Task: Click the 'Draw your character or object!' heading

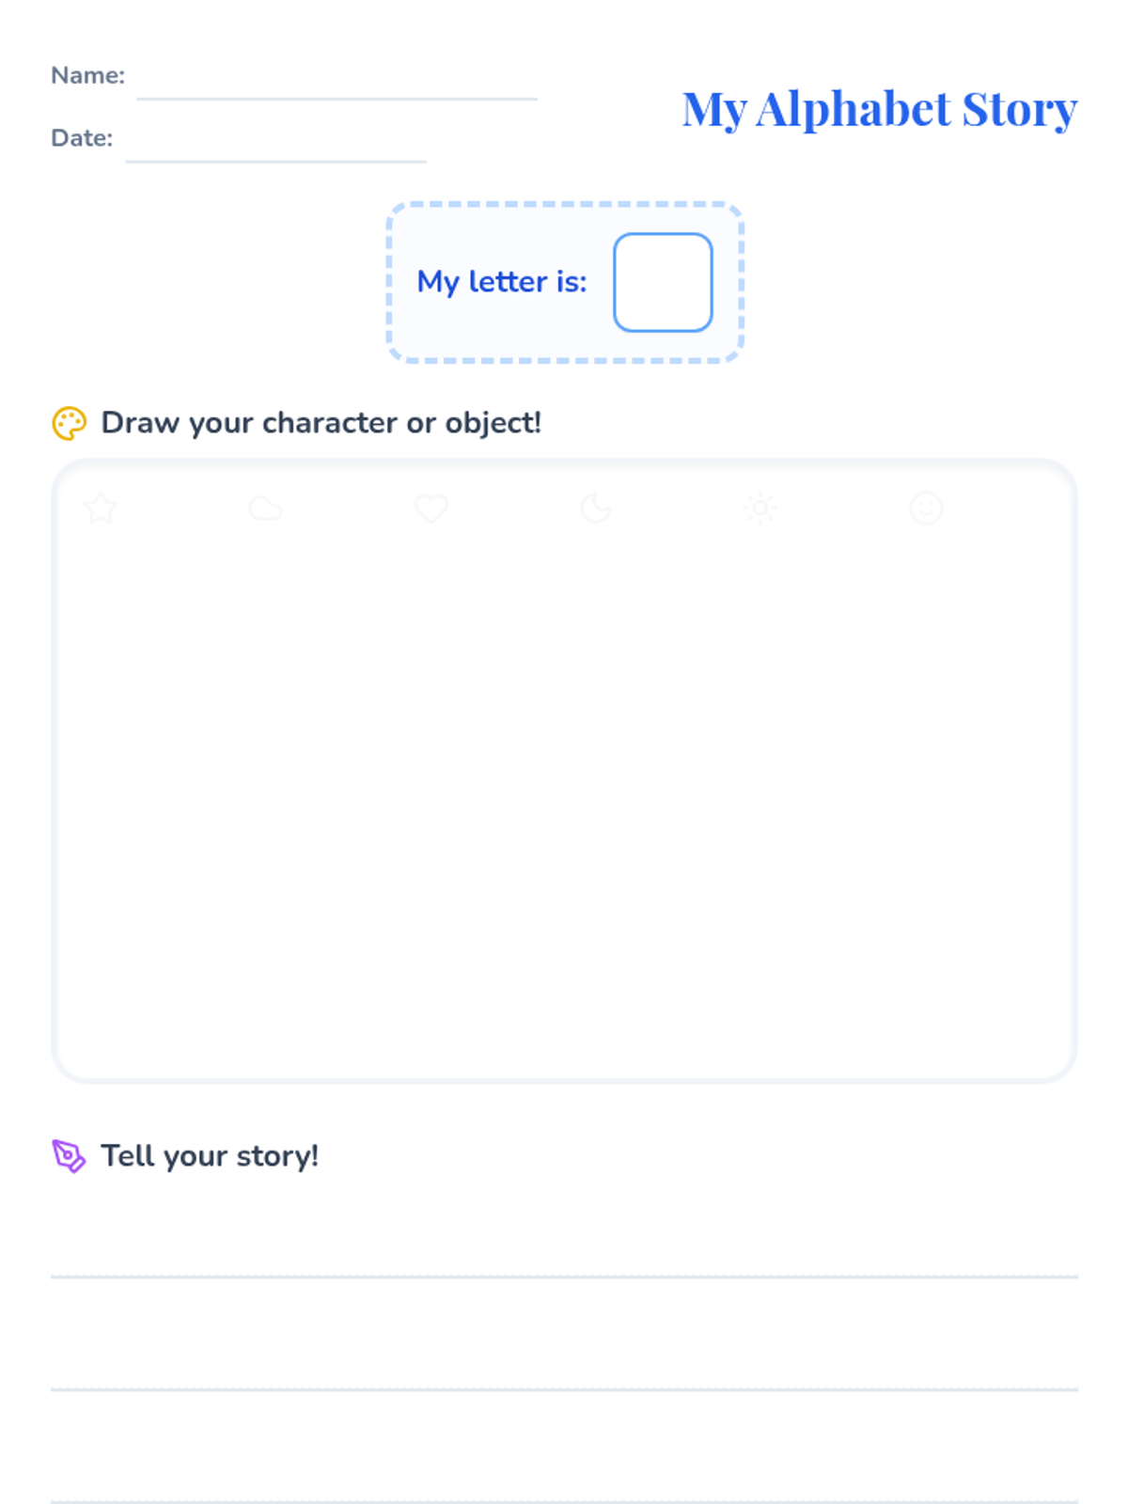Action: click(x=321, y=423)
